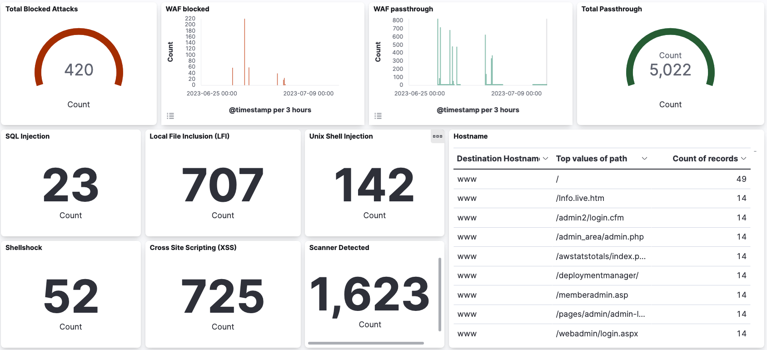Viewport: 767px width, 350px height.
Task: Click the Destination Hostname column header
Action: point(498,159)
